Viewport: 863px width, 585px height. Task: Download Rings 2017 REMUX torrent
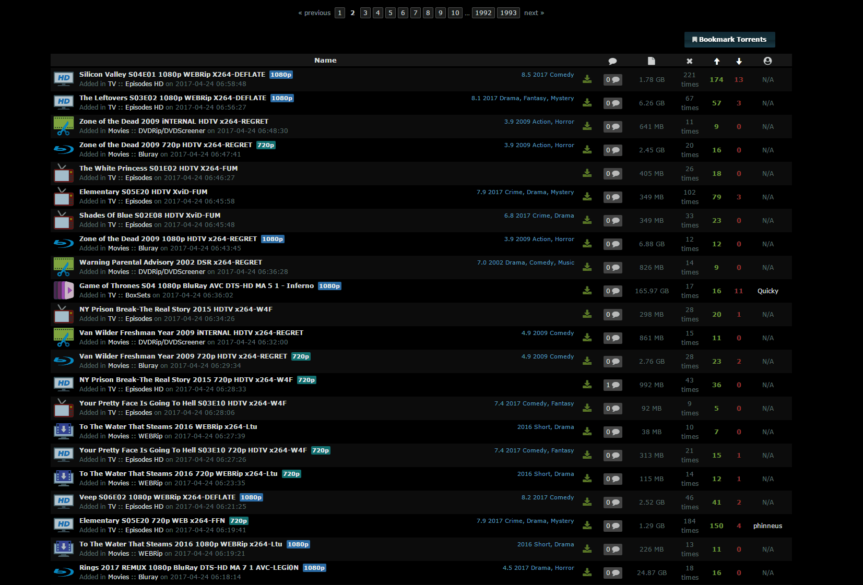click(x=587, y=572)
